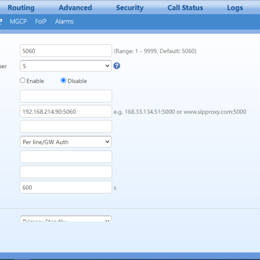
Task: Open the dropdown showing value 5
Action: point(66,66)
